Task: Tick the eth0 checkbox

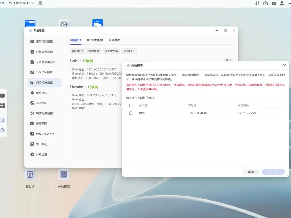Action: pos(131,113)
